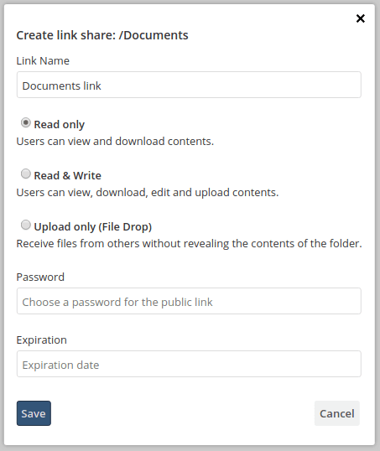Enable Upload only (File Drop) radio button
The image size is (380, 451).
(26, 225)
